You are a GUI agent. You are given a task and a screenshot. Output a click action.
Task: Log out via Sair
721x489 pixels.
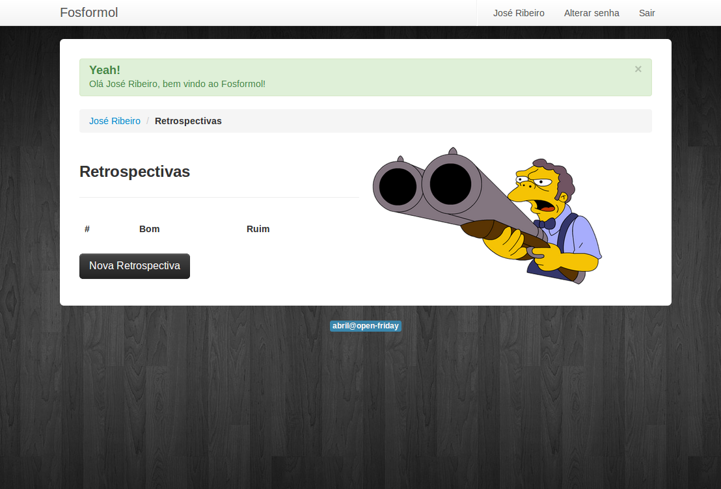(x=647, y=13)
